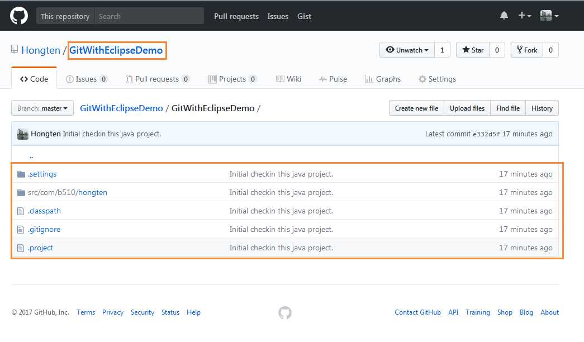Open the Settings tab

coord(437,79)
